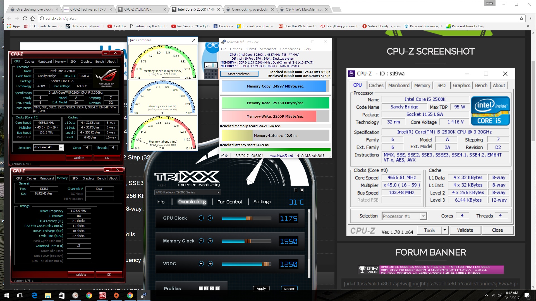Screen dimensions: 536x301
Task: Expand the bookmarks overflow chevron
Action: coord(528,26)
